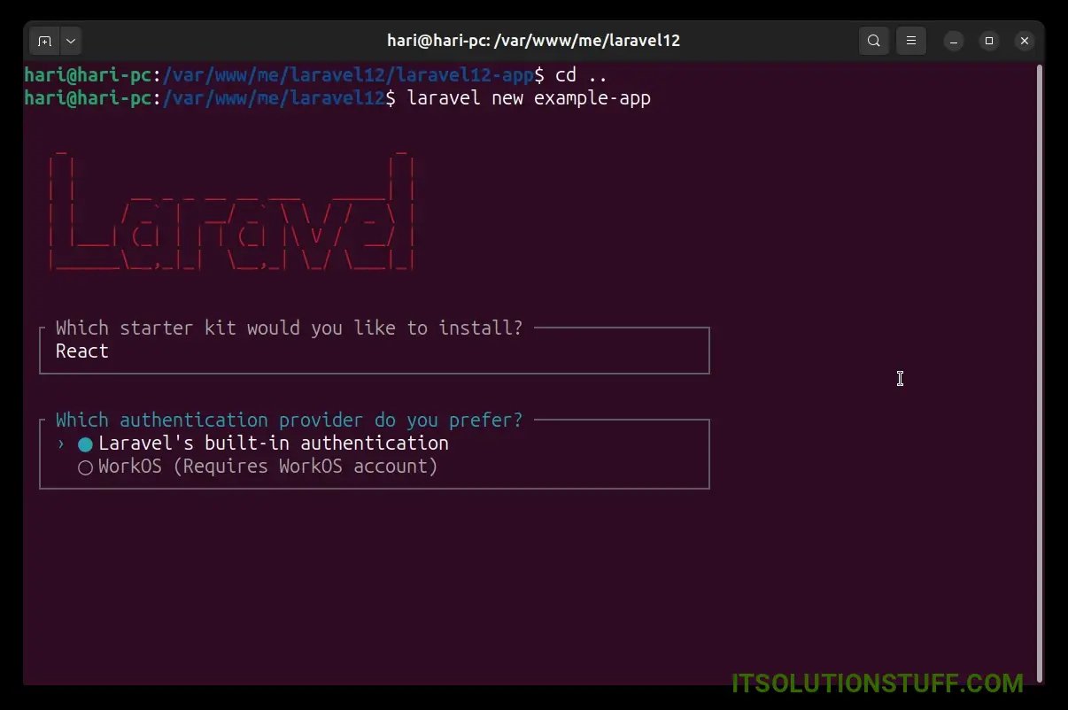1068x710 pixels.
Task: Click the vertical scrollbar on right edge
Action: [x=1040, y=354]
